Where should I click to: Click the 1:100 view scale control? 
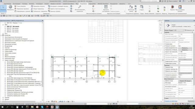click(x=48, y=102)
